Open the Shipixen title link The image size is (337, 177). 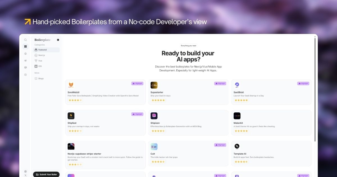pyautogui.click(x=155, y=123)
